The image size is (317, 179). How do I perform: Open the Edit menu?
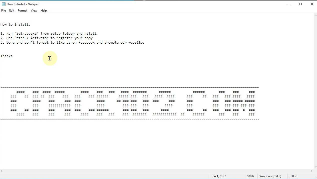pyautogui.click(x=12, y=11)
